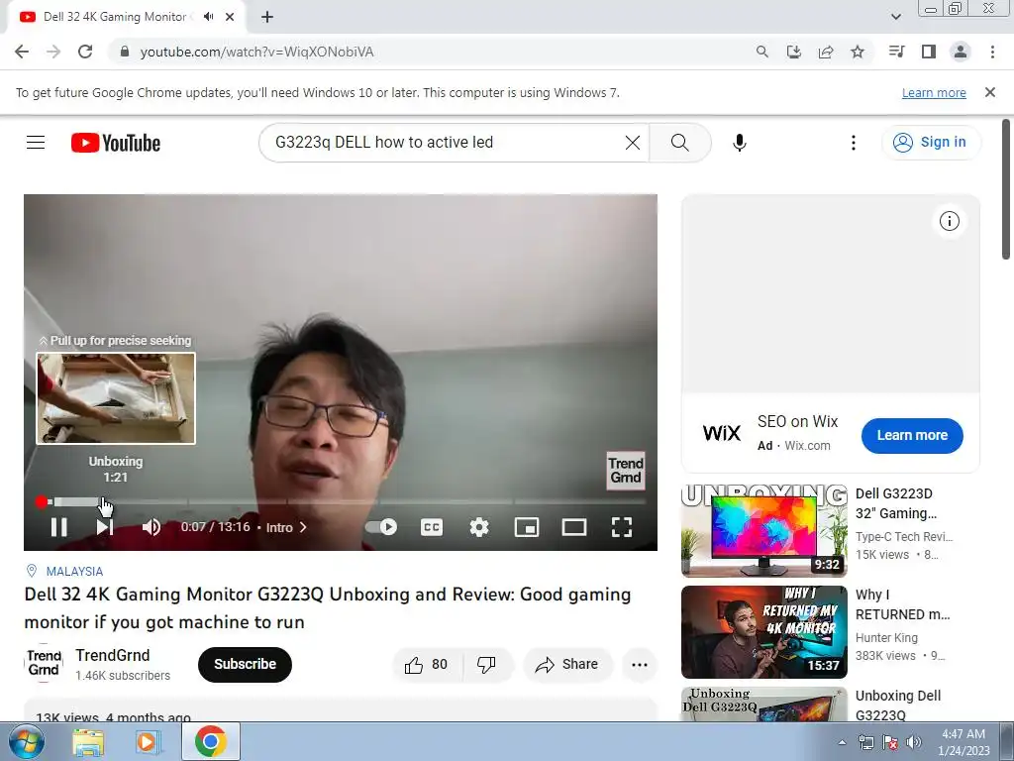Click Learn more in Chrome update bar
Screen dimensions: 1014x761
[934, 93]
